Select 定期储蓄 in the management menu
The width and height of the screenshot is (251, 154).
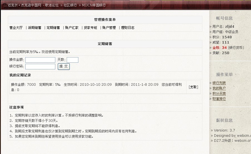[53, 28]
